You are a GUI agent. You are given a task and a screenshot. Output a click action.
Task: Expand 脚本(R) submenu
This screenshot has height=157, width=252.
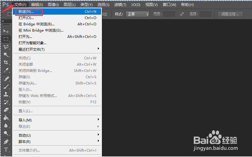pos(57,141)
